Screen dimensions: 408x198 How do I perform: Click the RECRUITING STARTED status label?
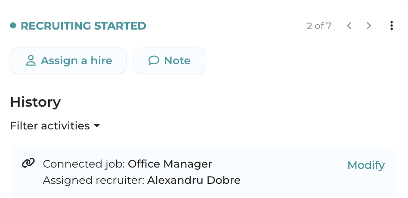pos(83,26)
